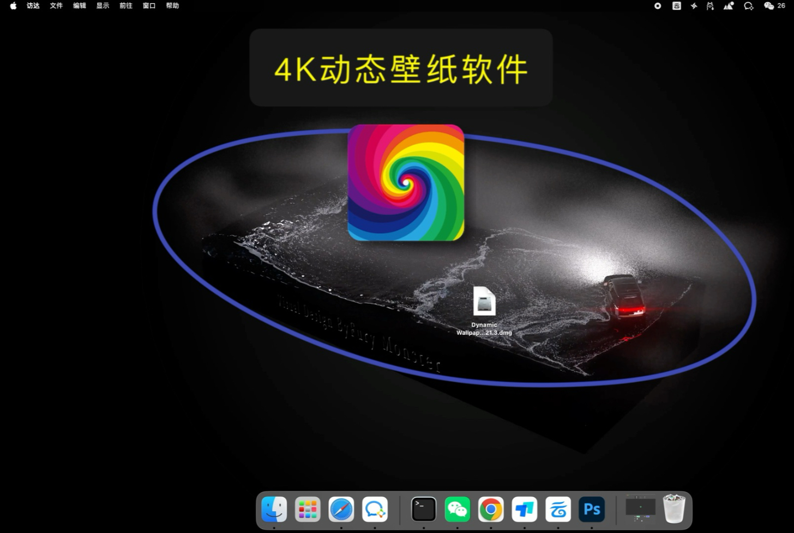The height and width of the screenshot is (533, 794).
Task: Launch Google Chrome from the Dock
Action: [490, 509]
